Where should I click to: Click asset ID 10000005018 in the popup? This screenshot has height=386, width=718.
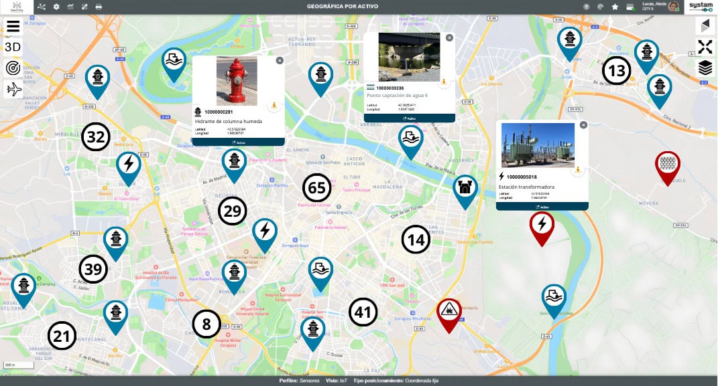(522, 177)
